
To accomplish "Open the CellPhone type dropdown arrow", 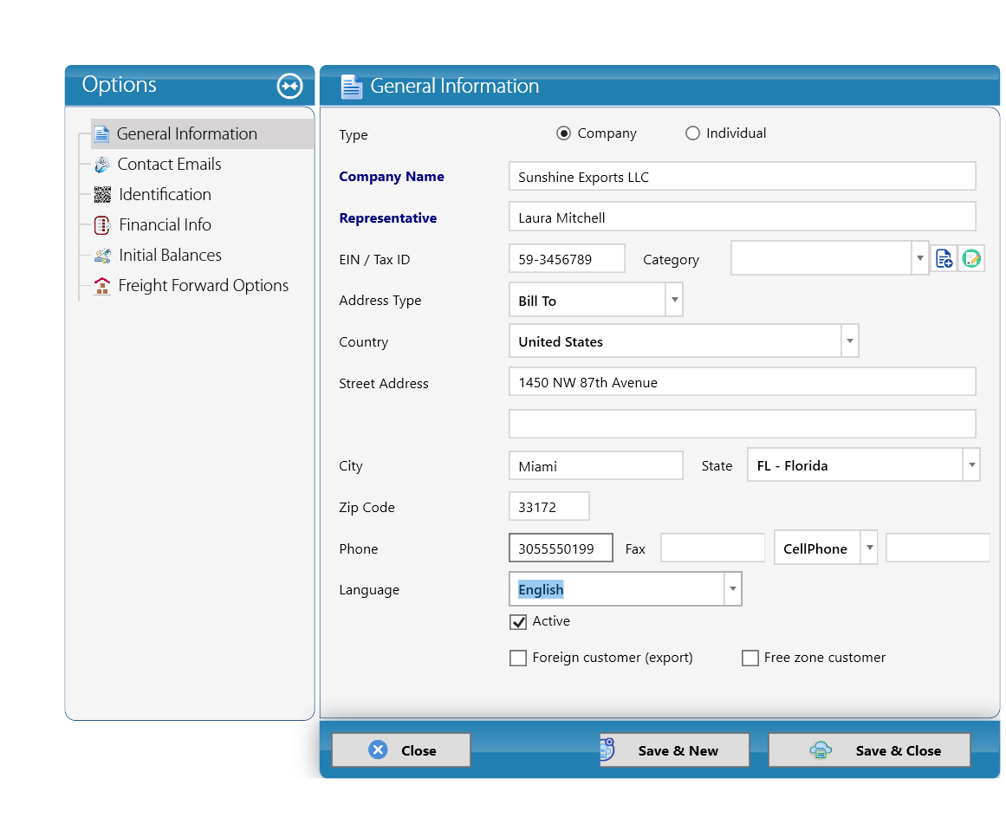I will [869, 548].
